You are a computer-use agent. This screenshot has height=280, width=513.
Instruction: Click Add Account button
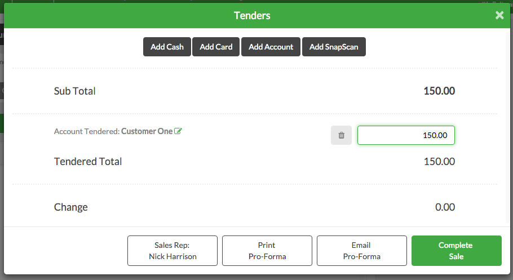(271, 47)
